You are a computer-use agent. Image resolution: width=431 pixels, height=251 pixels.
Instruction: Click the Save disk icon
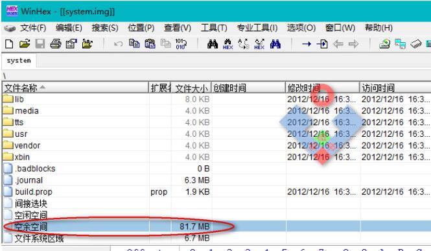40,43
